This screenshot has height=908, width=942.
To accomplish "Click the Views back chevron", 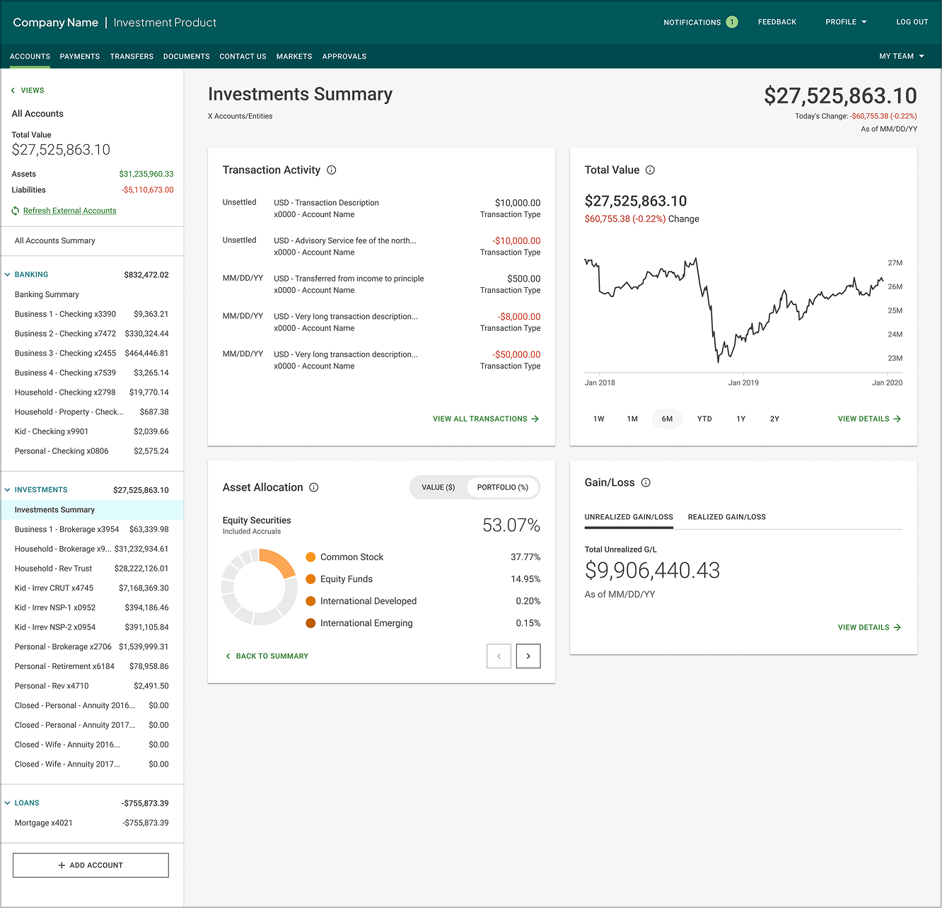I will 13,91.
